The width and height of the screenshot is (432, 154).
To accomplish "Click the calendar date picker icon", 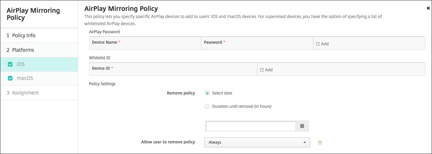I will 302,126.
